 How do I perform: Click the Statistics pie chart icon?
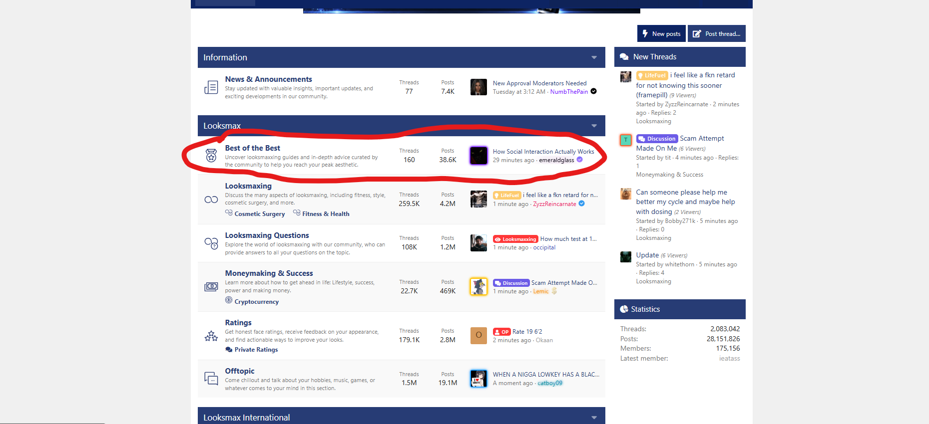point(624,309)
